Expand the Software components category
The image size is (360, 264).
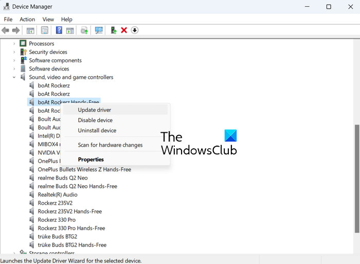[14, 60]
